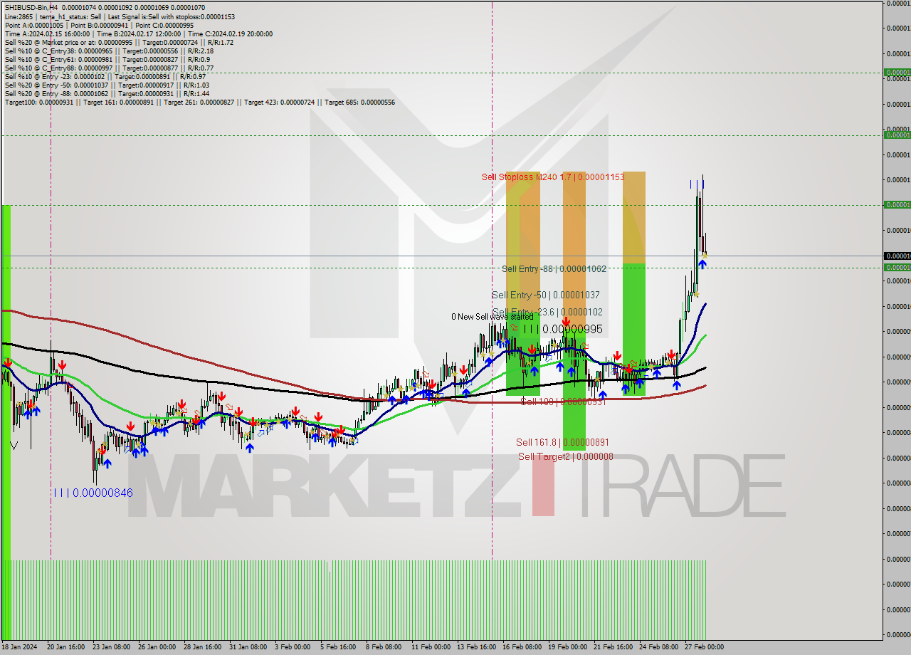Click the '11 Feb 00:00' time axis label

[x=431, y=647]
